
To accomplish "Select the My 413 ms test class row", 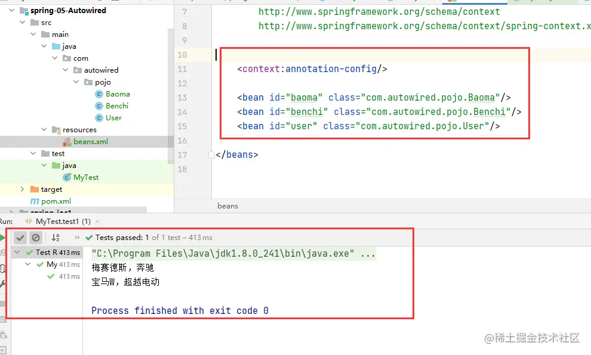I will 47,264.
